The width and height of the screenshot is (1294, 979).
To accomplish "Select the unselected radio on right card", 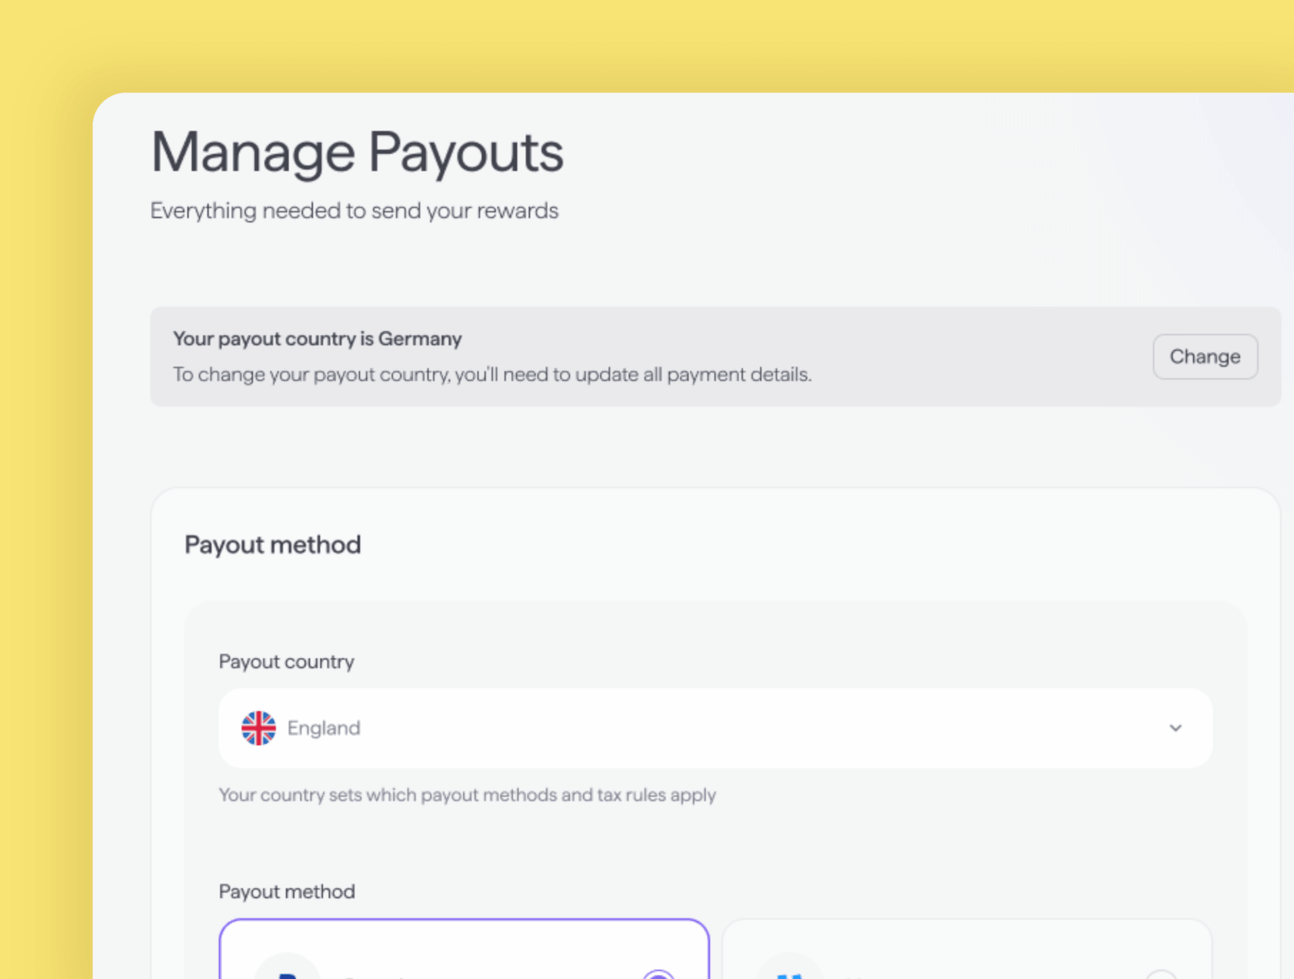I will point(1161,974).
